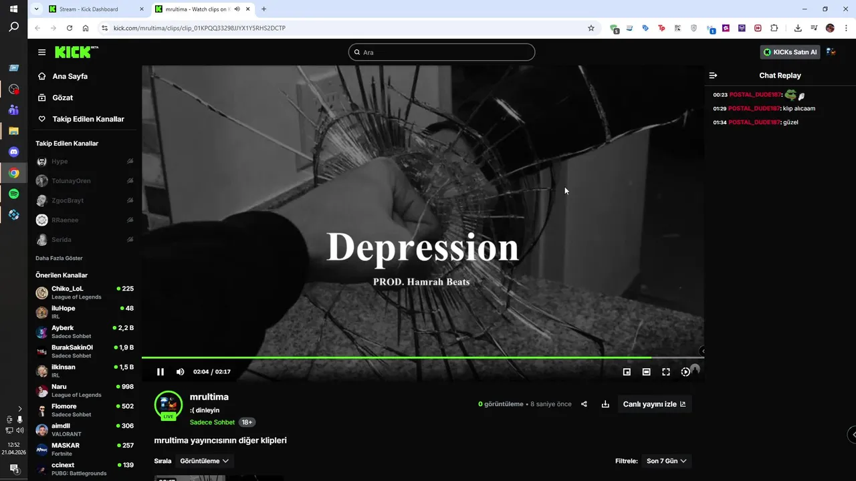
Task: Focus the Ara search field
Action: (x=441, y=52)
